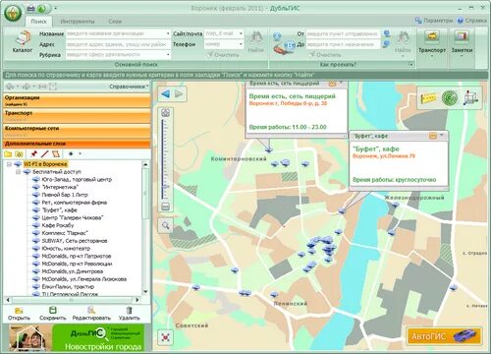The width and height of the screenshot is (491, 354).
Task: Select "Буфет", кафе in the tree
Action: [59, 210]
